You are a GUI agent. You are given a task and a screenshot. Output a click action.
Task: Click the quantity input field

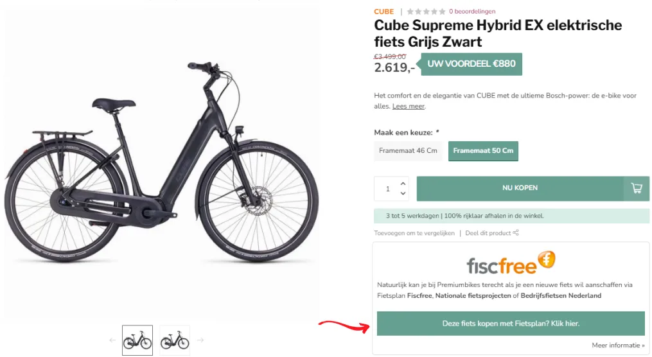388,189
